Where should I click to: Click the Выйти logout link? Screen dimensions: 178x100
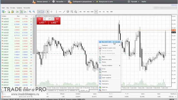coord(144,2)
